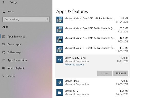Screen dimensions: 154x98
Task: Click the Offline maps sidebar icon
Action: pos(4,52)
